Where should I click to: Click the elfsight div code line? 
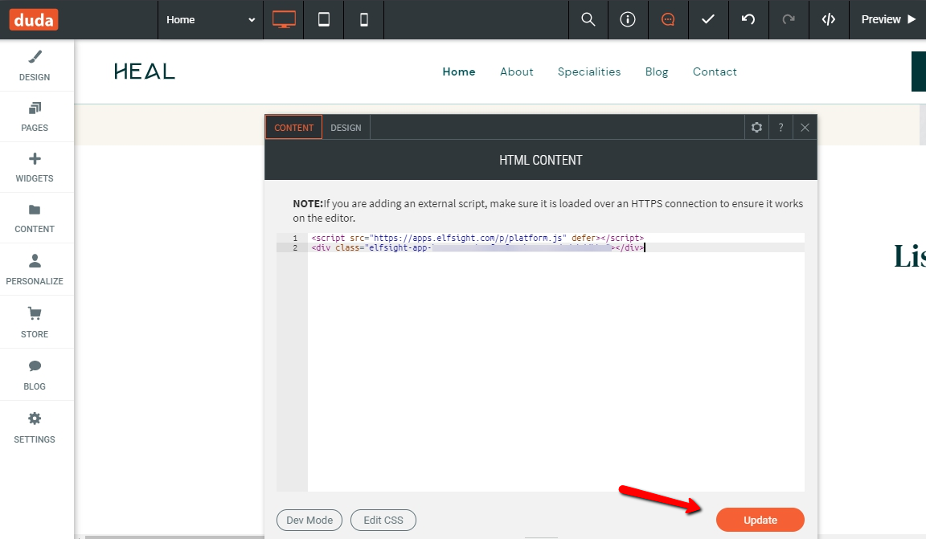click(477, 248)
